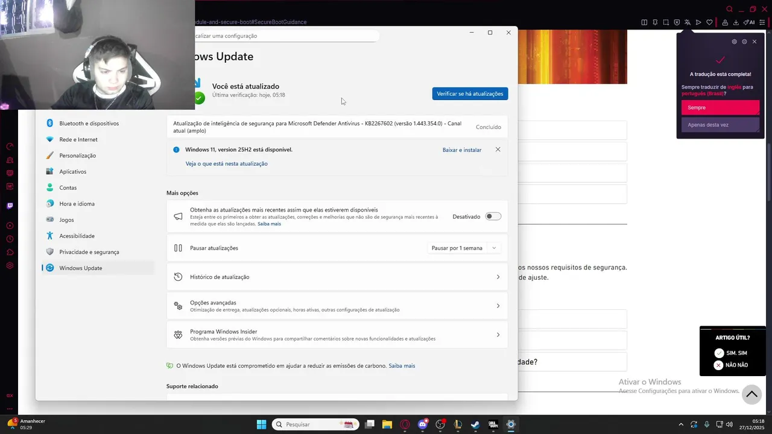Image resolution: width=772 pixels, height=434 pixels.
Task: Click the Jogos controller icon
Action: tap(50, 219)
